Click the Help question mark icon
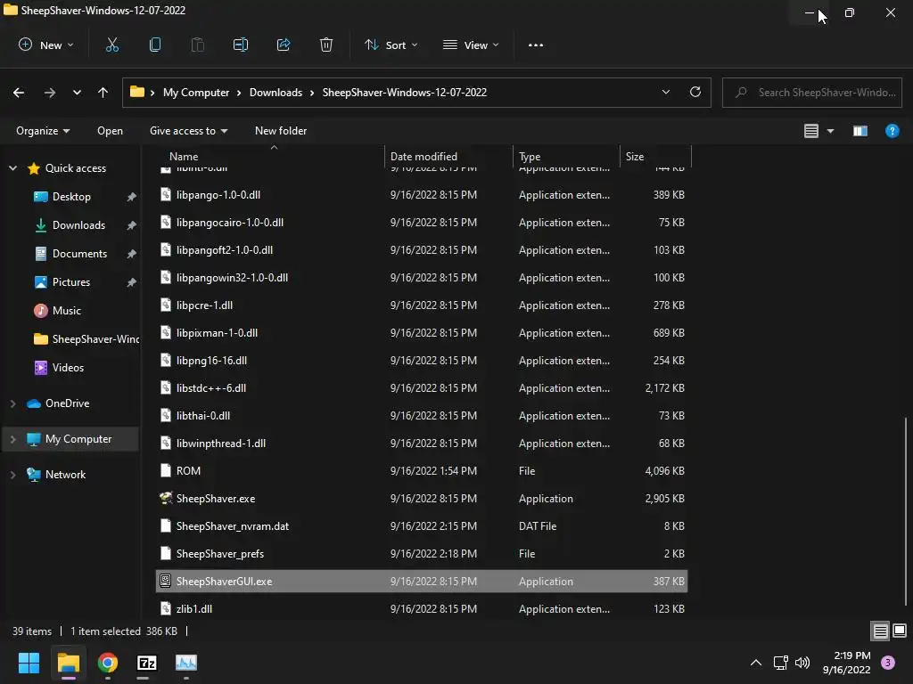The image size is (913, 684). [892, 131]
